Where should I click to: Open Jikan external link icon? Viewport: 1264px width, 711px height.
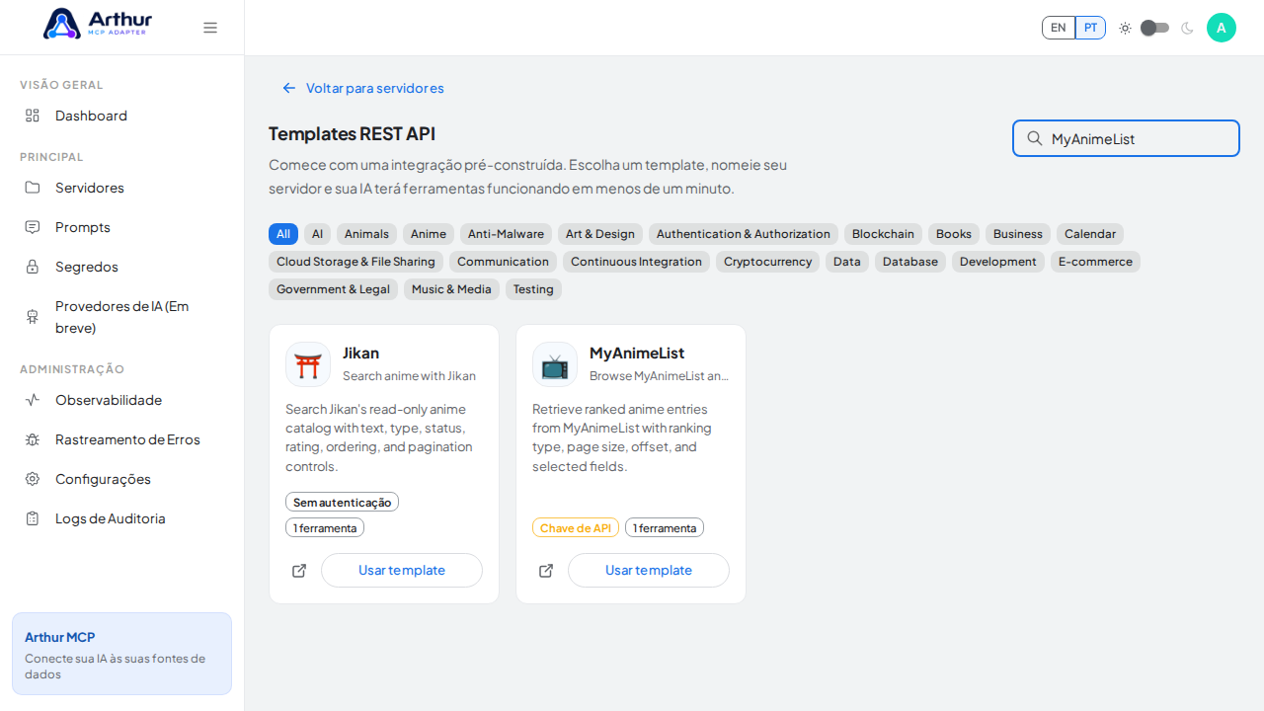pyautogui.click(x=299, y=571)
